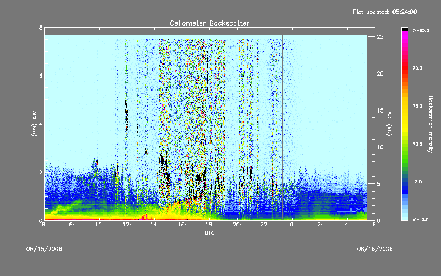441x276 pixels.
Task: Click the start date 08/15/2006
Action: click(x=44, y=249)
